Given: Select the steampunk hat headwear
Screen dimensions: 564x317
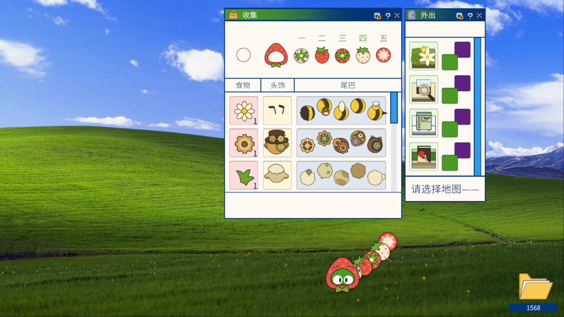Looking at the screenshot, I should coord(277,143).
